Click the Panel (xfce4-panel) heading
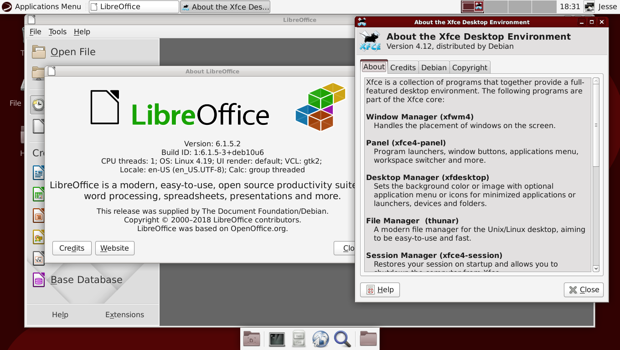620x350 pixels. click(406, 143)
